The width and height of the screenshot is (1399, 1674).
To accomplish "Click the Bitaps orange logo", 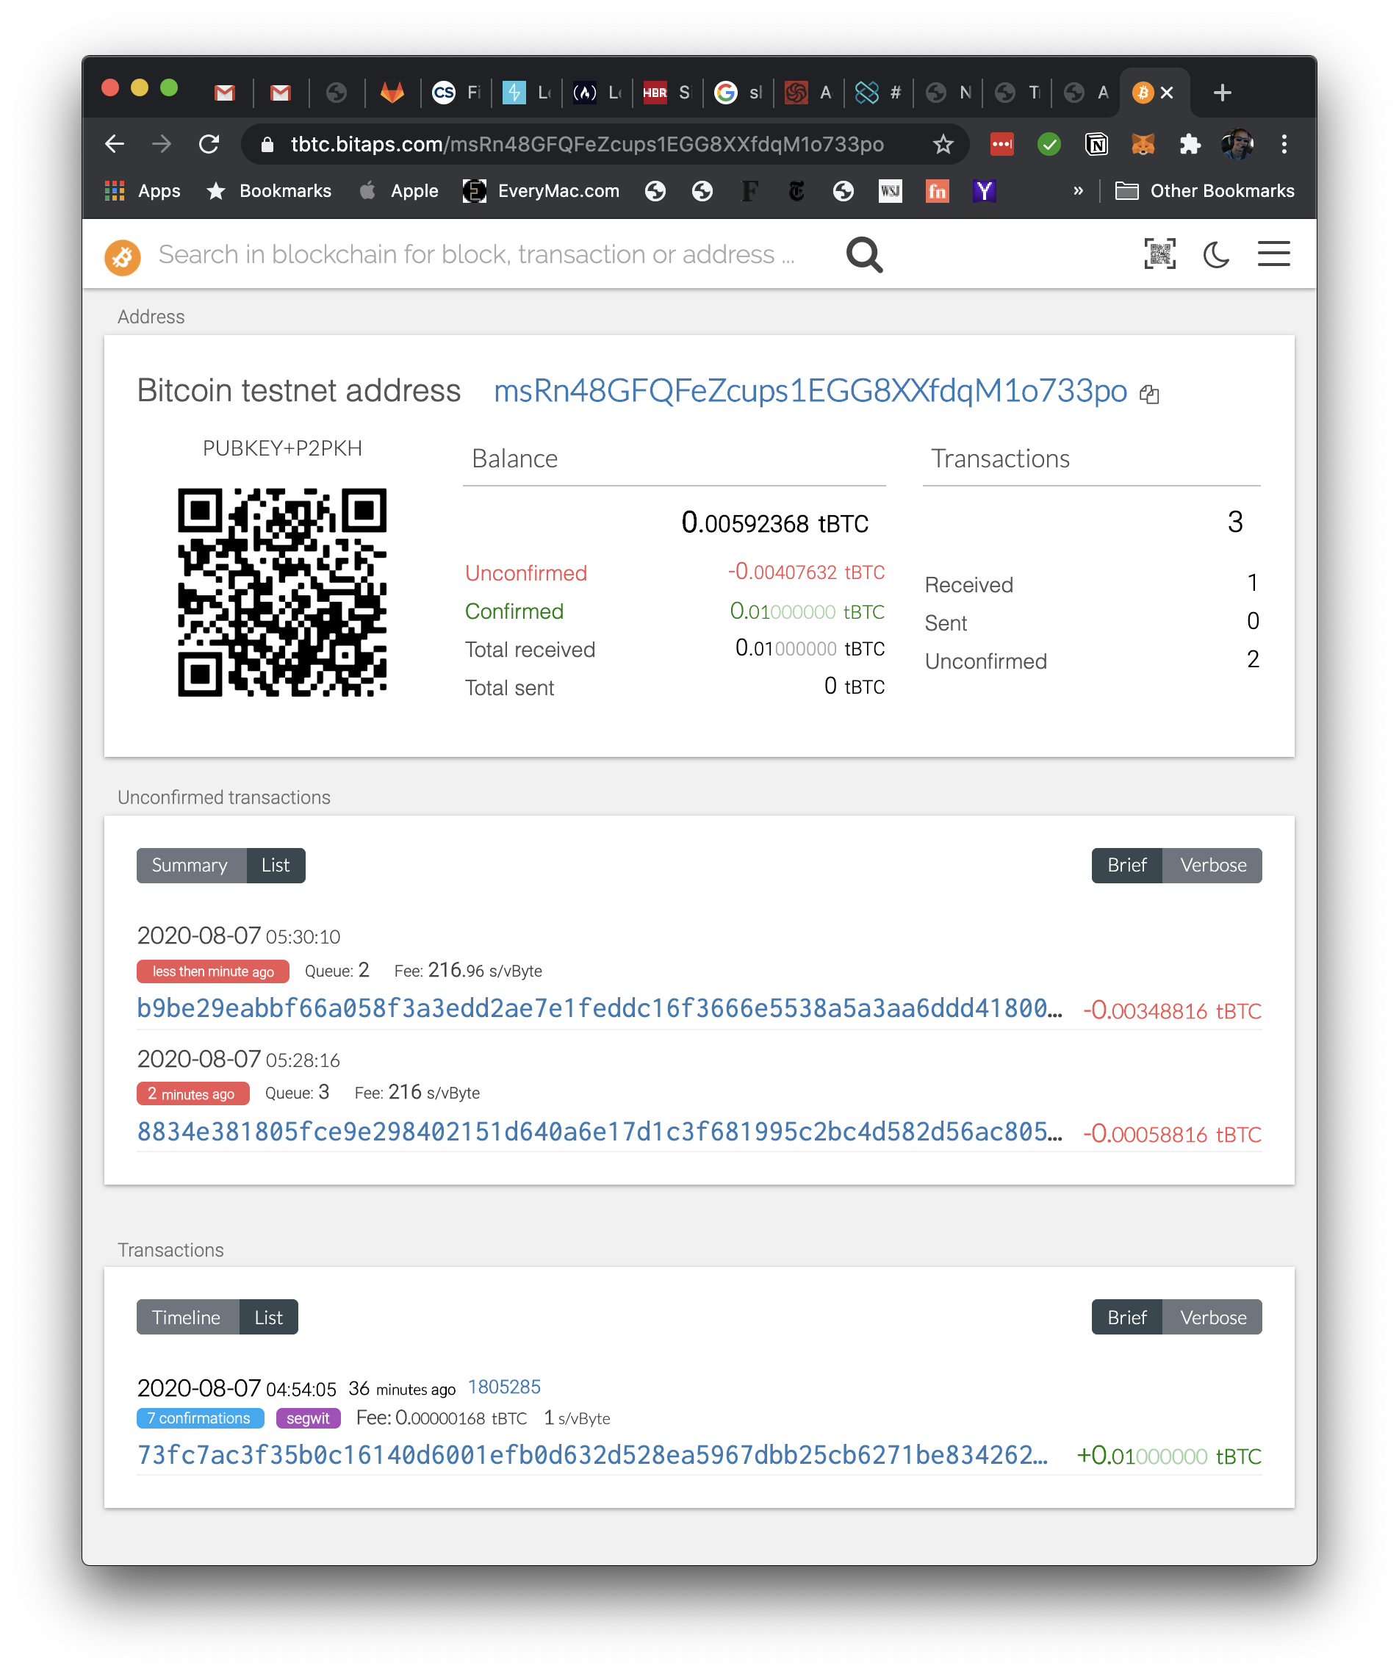I will (x=123, y=256).
